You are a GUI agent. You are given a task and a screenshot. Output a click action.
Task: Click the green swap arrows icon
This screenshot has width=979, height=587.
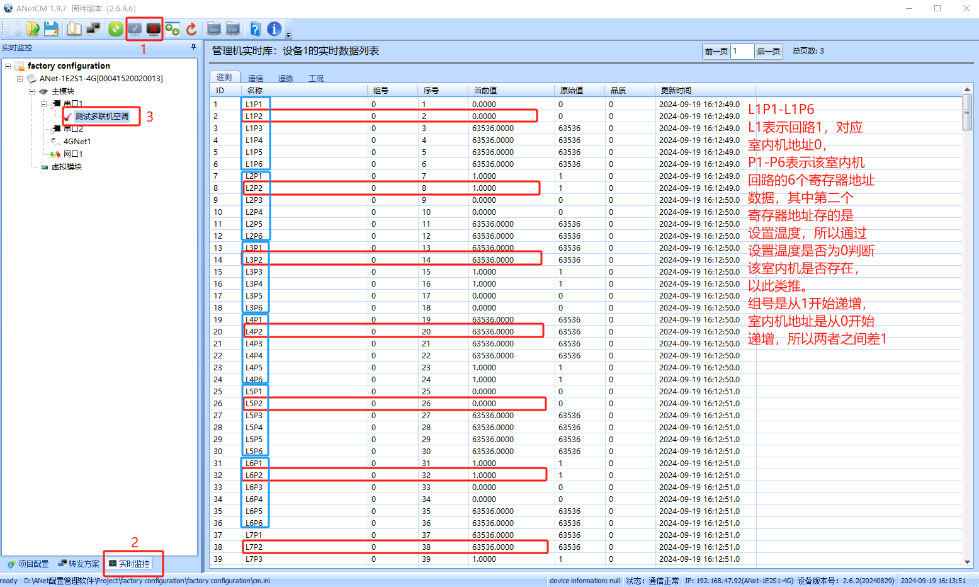pos(115,29)
